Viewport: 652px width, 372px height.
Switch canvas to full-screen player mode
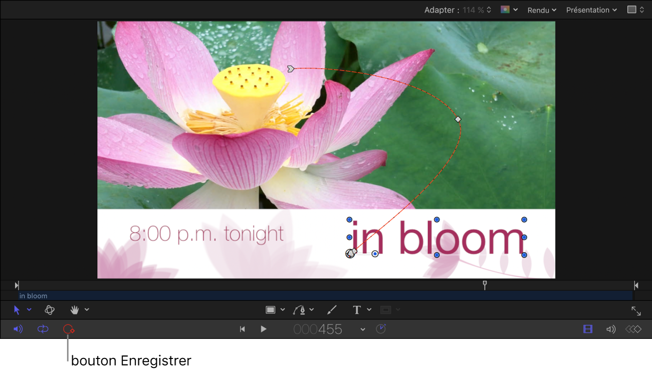click(x=636, y=311)
